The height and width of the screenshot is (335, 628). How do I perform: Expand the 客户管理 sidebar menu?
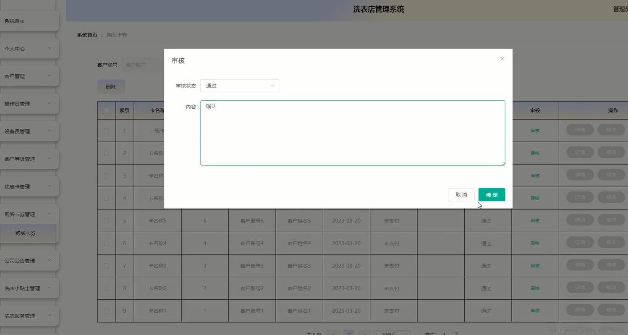(x=26, y=76)
